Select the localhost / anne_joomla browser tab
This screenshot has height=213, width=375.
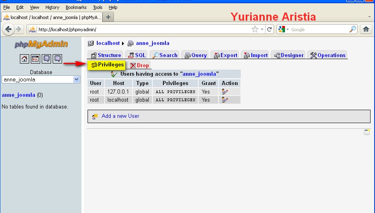tap(52, 17)
